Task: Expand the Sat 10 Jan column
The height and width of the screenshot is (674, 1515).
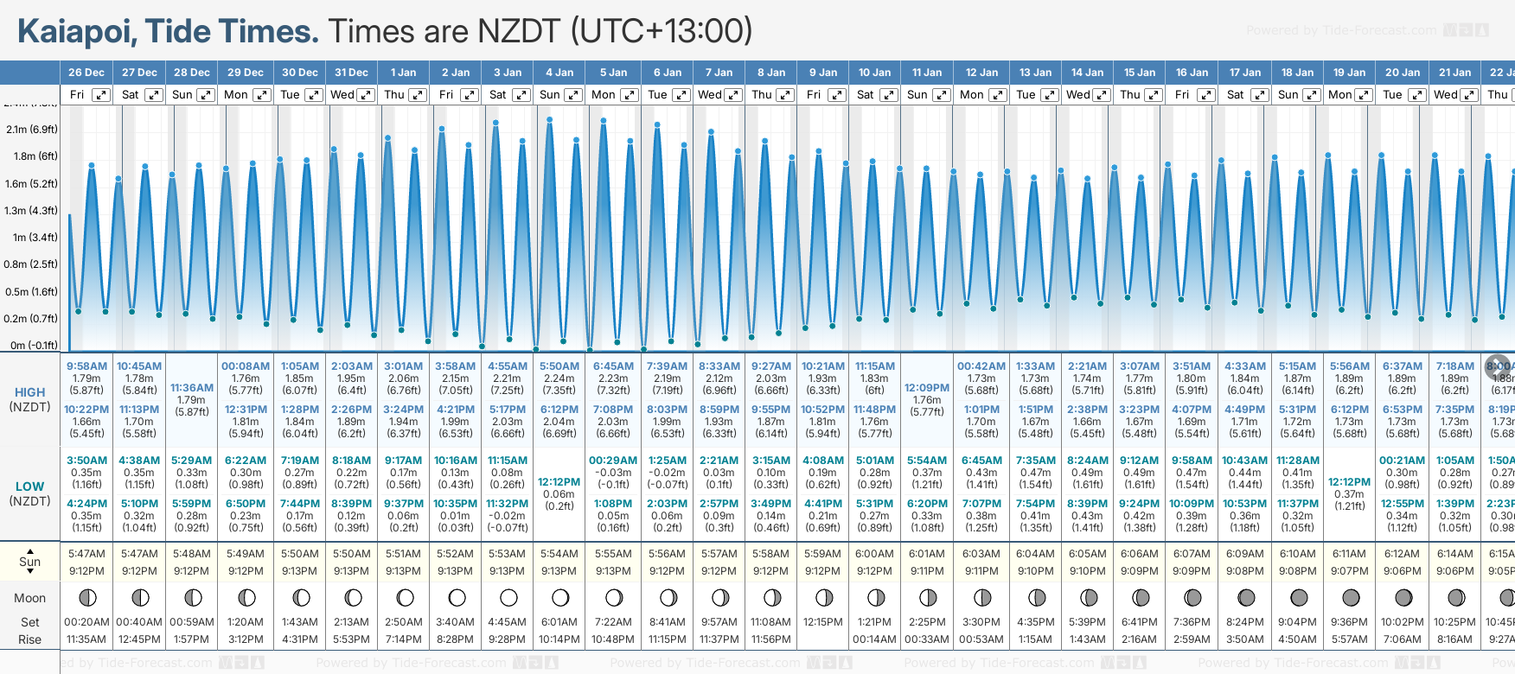Action: pyautogui.click(x=888, y=95)
